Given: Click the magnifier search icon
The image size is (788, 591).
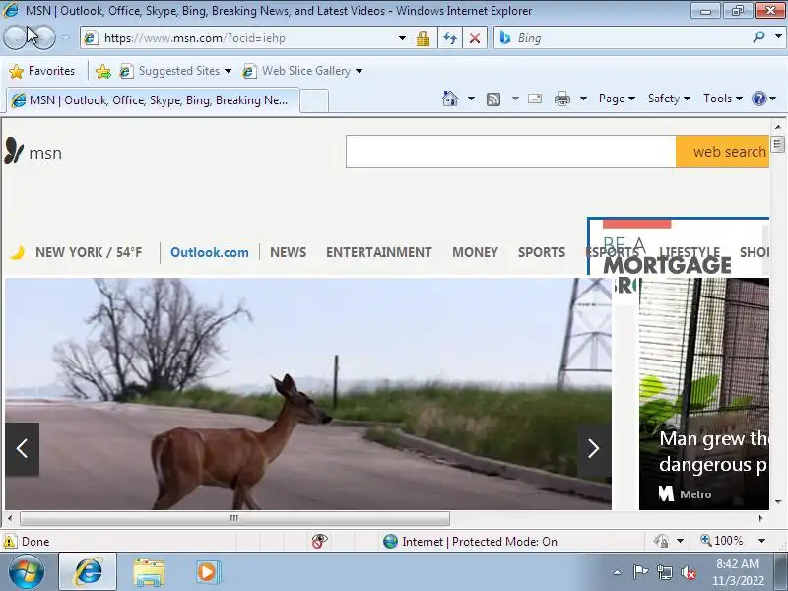Looking at the screenshot, I should [x=758, y=37].
